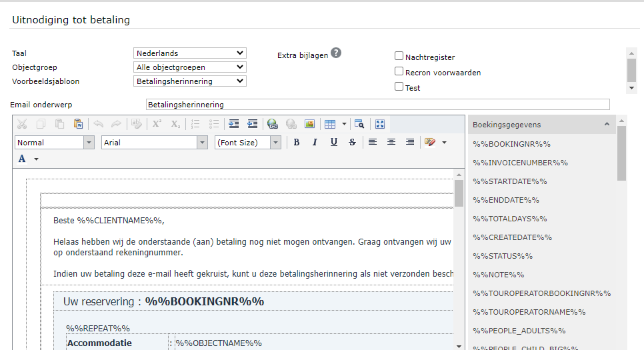Screen dimensions: 644x350
Task: Open the hyperlink manager globe icon
Action: [272, 124]
